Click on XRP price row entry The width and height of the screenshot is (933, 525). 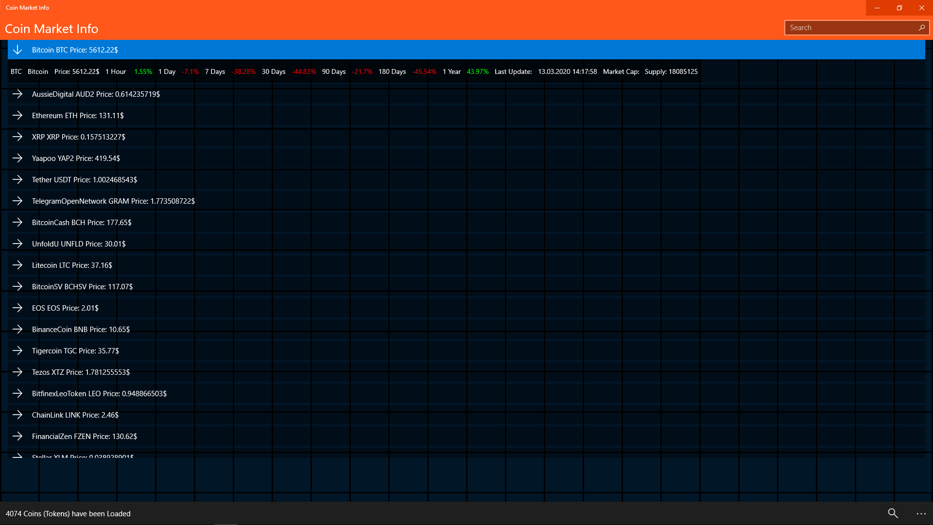click(x=78, y=137)
